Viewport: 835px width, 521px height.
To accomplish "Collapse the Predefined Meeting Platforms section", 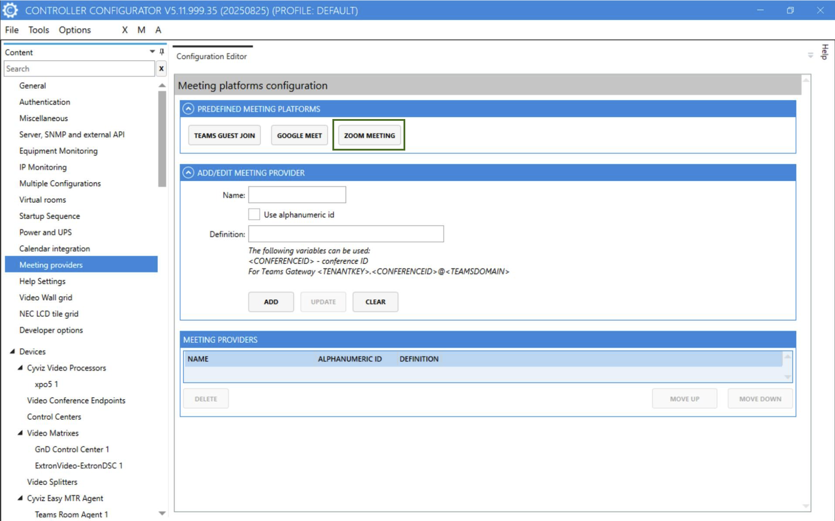I will (x=188, y=109).
